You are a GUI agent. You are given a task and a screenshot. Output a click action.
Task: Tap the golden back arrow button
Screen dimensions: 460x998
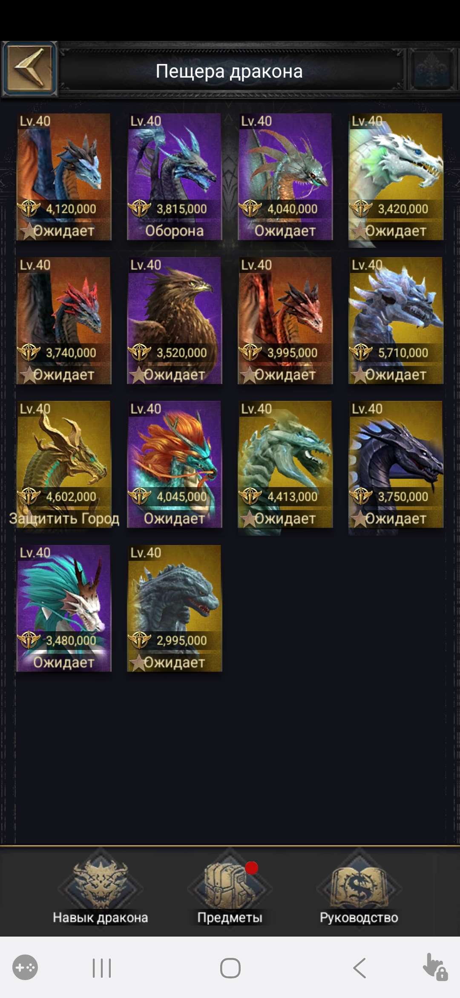click(29, 69)
